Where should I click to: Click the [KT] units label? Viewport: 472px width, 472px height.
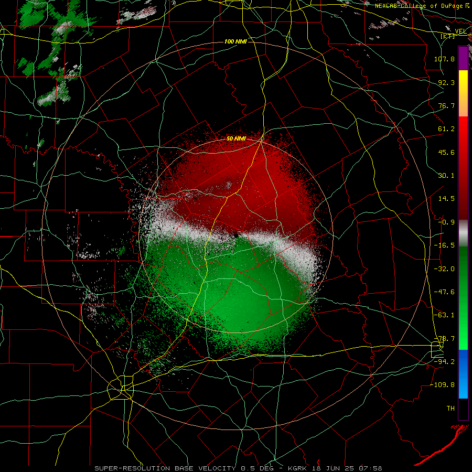448,36
